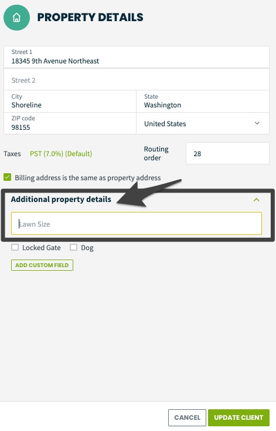The width and height of the screenshot is (276, 431).
Task: Enable the Locked Gate checkbox
Action: [15, 247]
